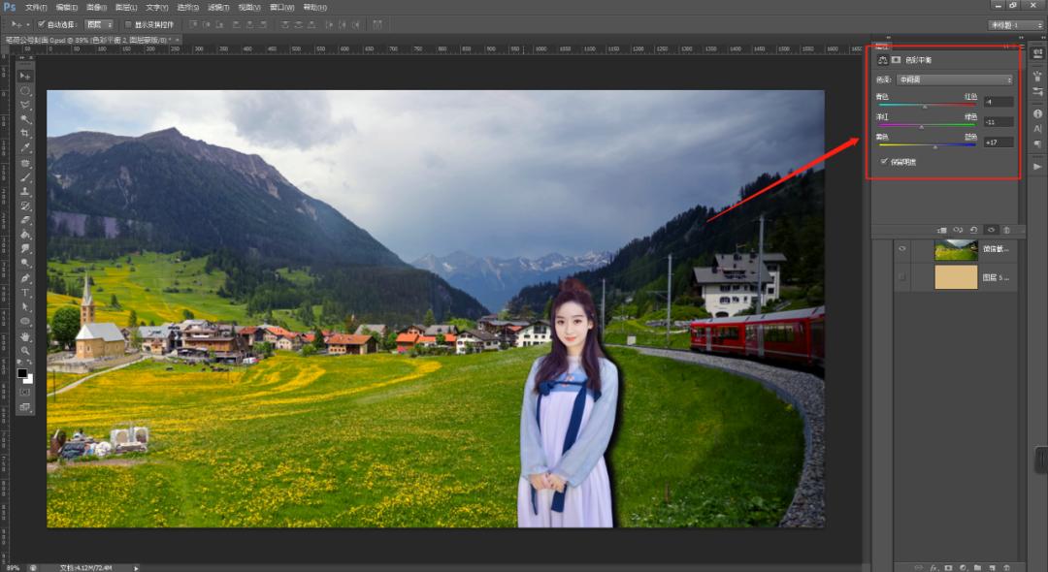
Task: Click the Cyan-Red value field
Action: pos(999,102)
